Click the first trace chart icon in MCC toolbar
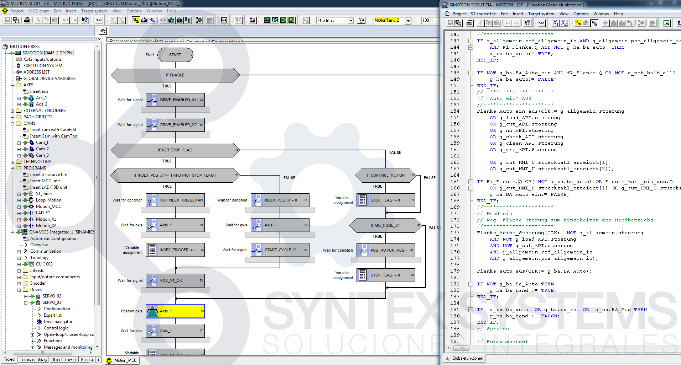 267,20
